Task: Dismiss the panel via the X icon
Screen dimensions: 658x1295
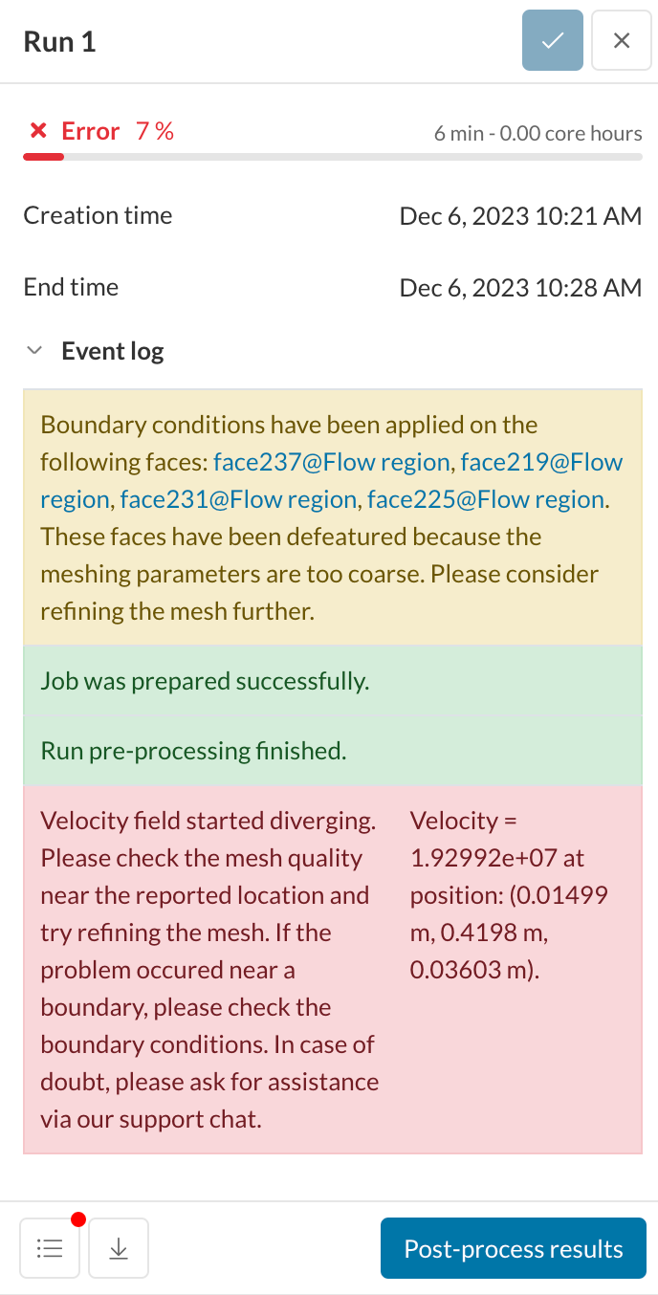Action: point(622,40)
